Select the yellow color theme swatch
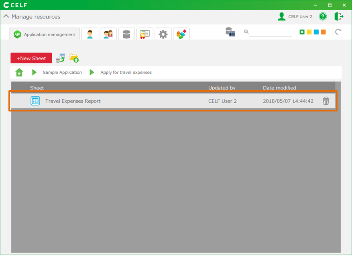 pyautogui.click(x=309, y=32)
